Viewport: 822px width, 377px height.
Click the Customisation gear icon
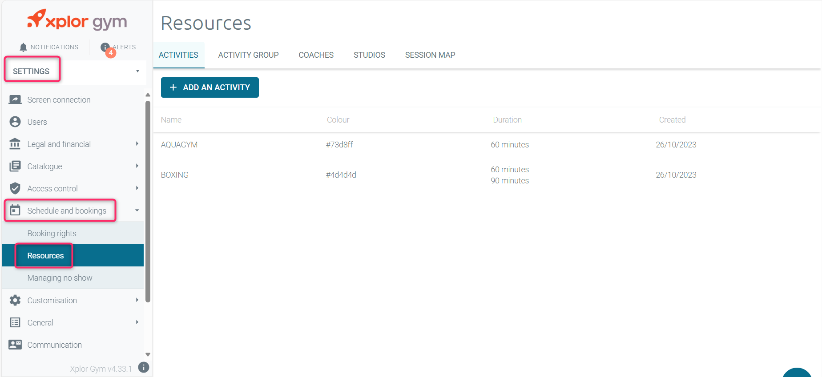(x=15, y=300)
